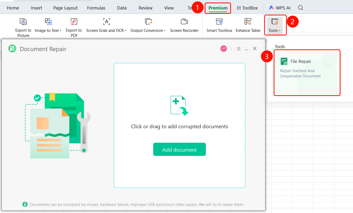
Task: Close the Document Repair window
Action: (255, 49)
